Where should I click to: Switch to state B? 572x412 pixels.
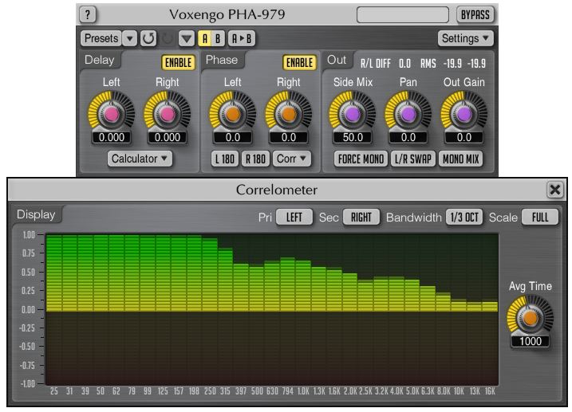pos(218,38)
